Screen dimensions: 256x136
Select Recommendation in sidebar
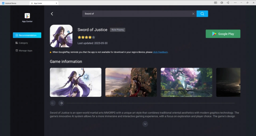[27, 35]
